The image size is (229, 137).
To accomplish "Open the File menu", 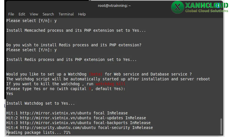I will (x=11, y=14).
